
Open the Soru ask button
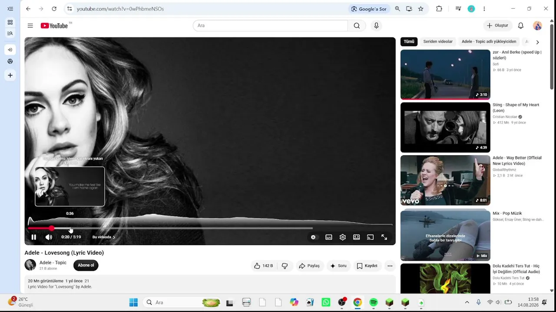click(x=338, y=266)
